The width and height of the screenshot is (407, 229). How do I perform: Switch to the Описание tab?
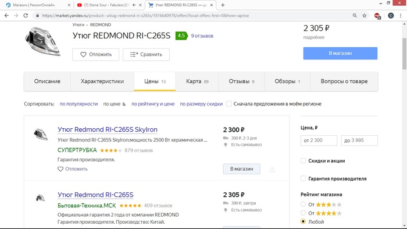47,82
